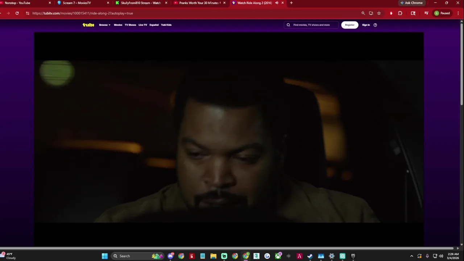Close the Scream 7 tab
The height and width of the screenshot is (261, 464).
[108, 3]
